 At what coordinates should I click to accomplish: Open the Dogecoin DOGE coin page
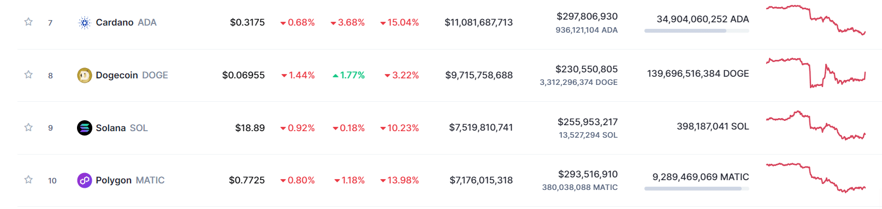[132, 75]
